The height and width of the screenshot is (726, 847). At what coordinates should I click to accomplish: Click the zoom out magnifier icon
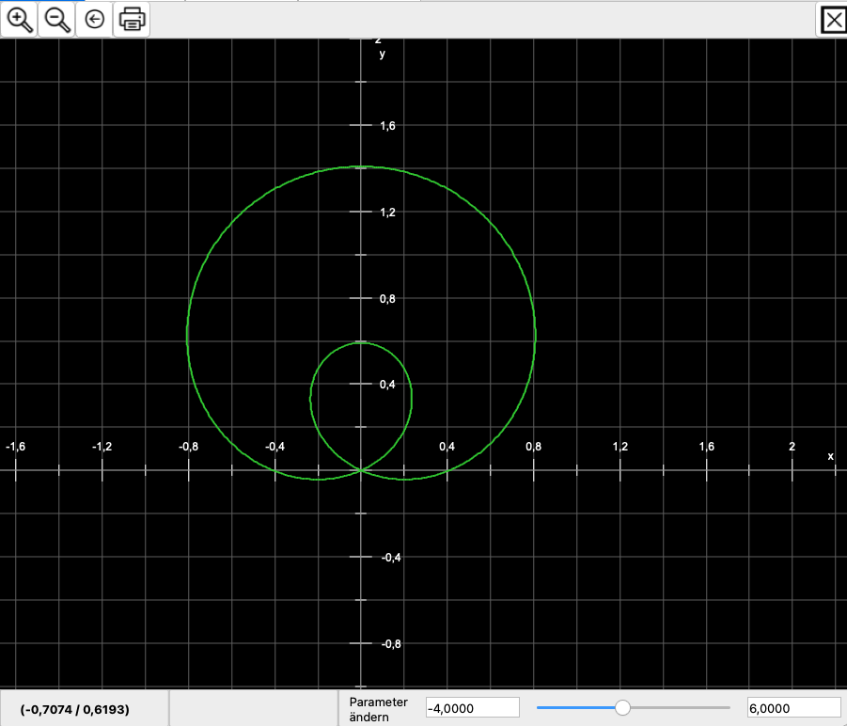click(57, 19)
